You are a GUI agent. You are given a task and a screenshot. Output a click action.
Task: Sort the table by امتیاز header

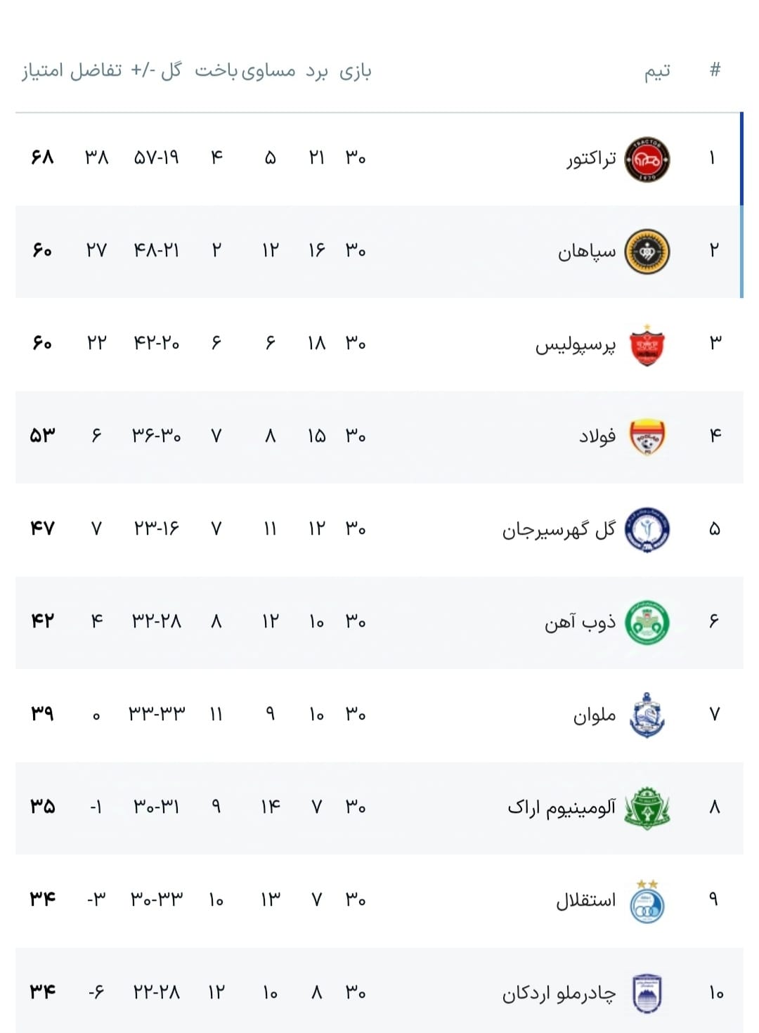(42, 71)
